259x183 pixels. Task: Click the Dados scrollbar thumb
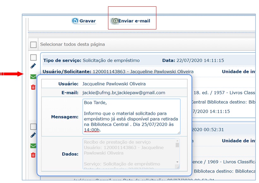177,145
